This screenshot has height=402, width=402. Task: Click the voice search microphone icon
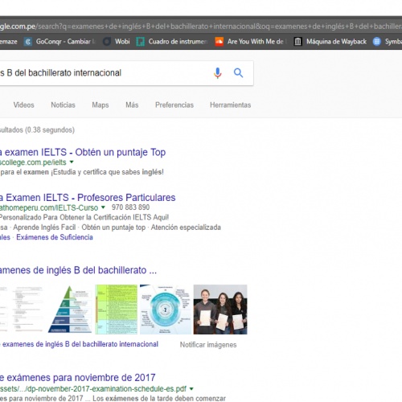tap(218, 73)
